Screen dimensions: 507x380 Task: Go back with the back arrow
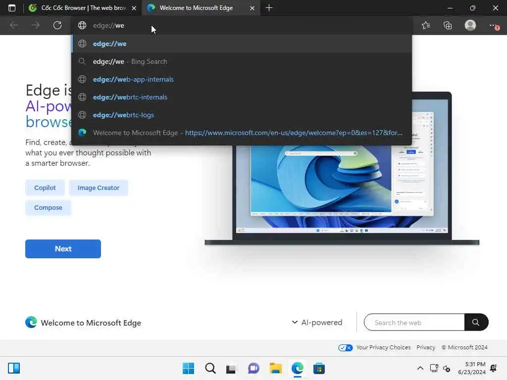click(13, 25)
